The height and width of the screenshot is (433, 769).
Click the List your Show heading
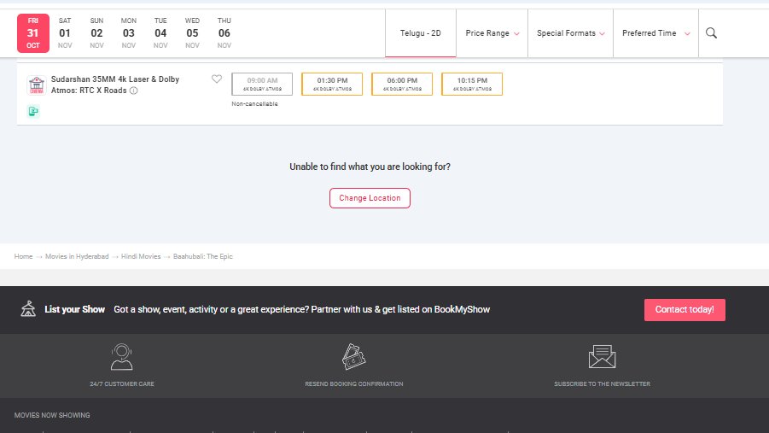pos(74,309)
